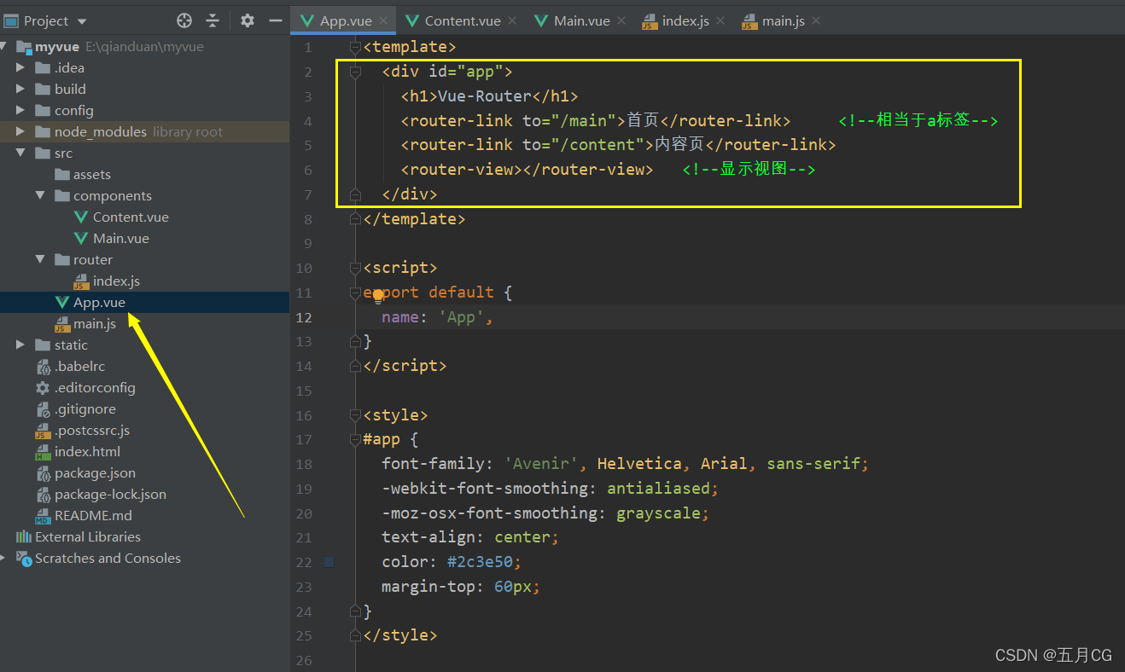
Task: Expand the build folder arrow
Action: [x=20, y=90]
